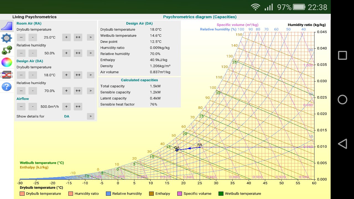Increase Airflow using single + button
This screenshot has width=354, height=199.
click(x=66, y=106)
